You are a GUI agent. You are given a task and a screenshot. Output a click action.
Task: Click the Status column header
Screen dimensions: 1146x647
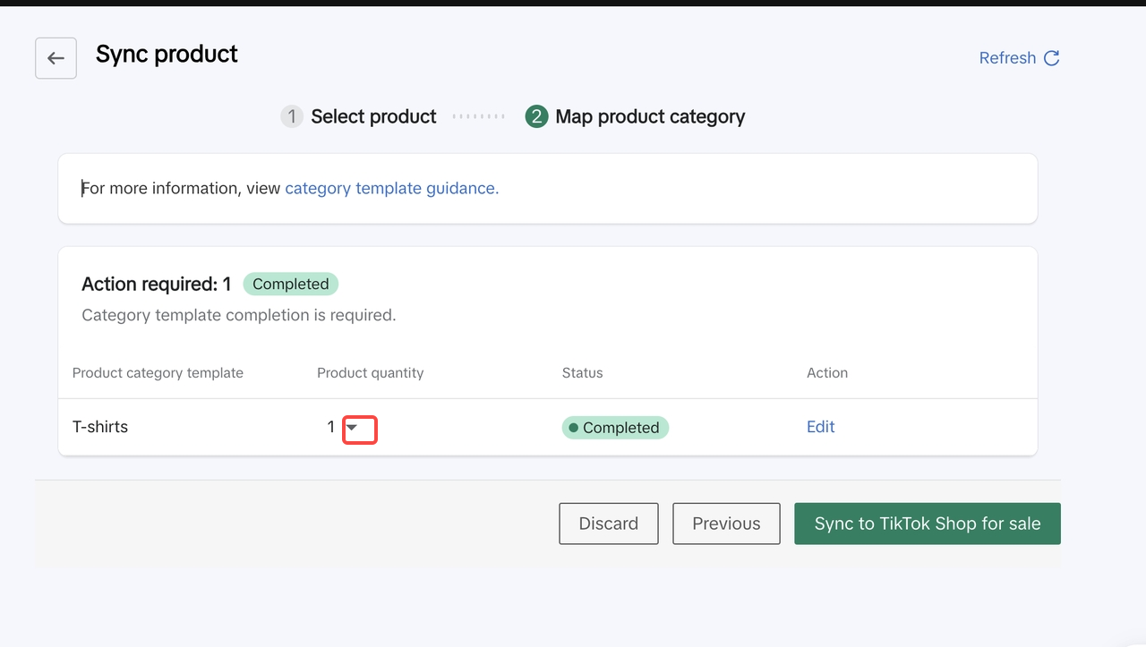[582, 372]
